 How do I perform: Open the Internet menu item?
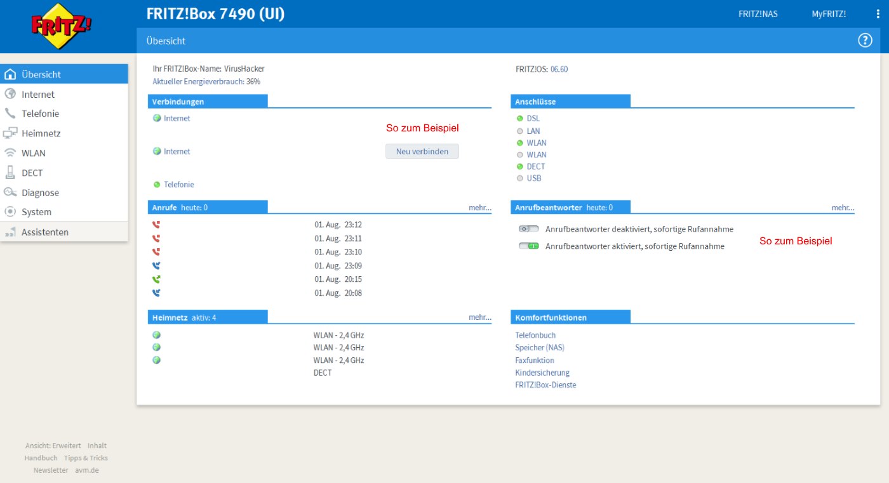(x=63, y=94)
